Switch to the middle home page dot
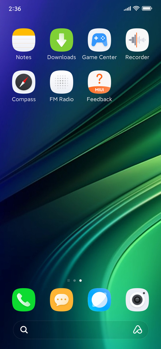This screenshot has height=349, width=161. [74, 281]
